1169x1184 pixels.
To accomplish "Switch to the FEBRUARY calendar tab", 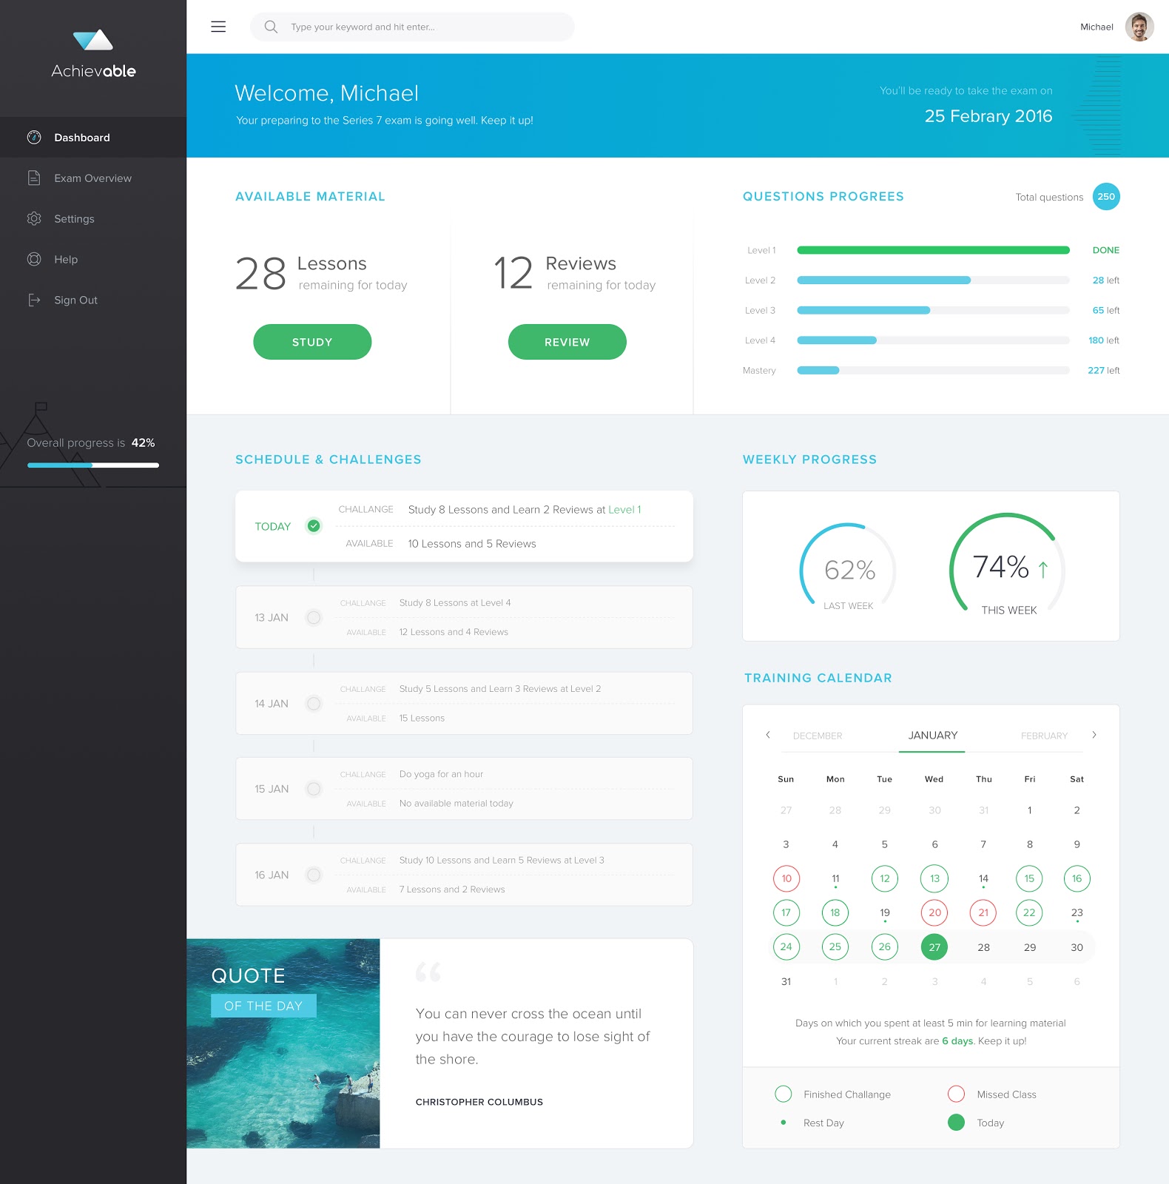I will pyautogui.click(x=1044, y=736).
